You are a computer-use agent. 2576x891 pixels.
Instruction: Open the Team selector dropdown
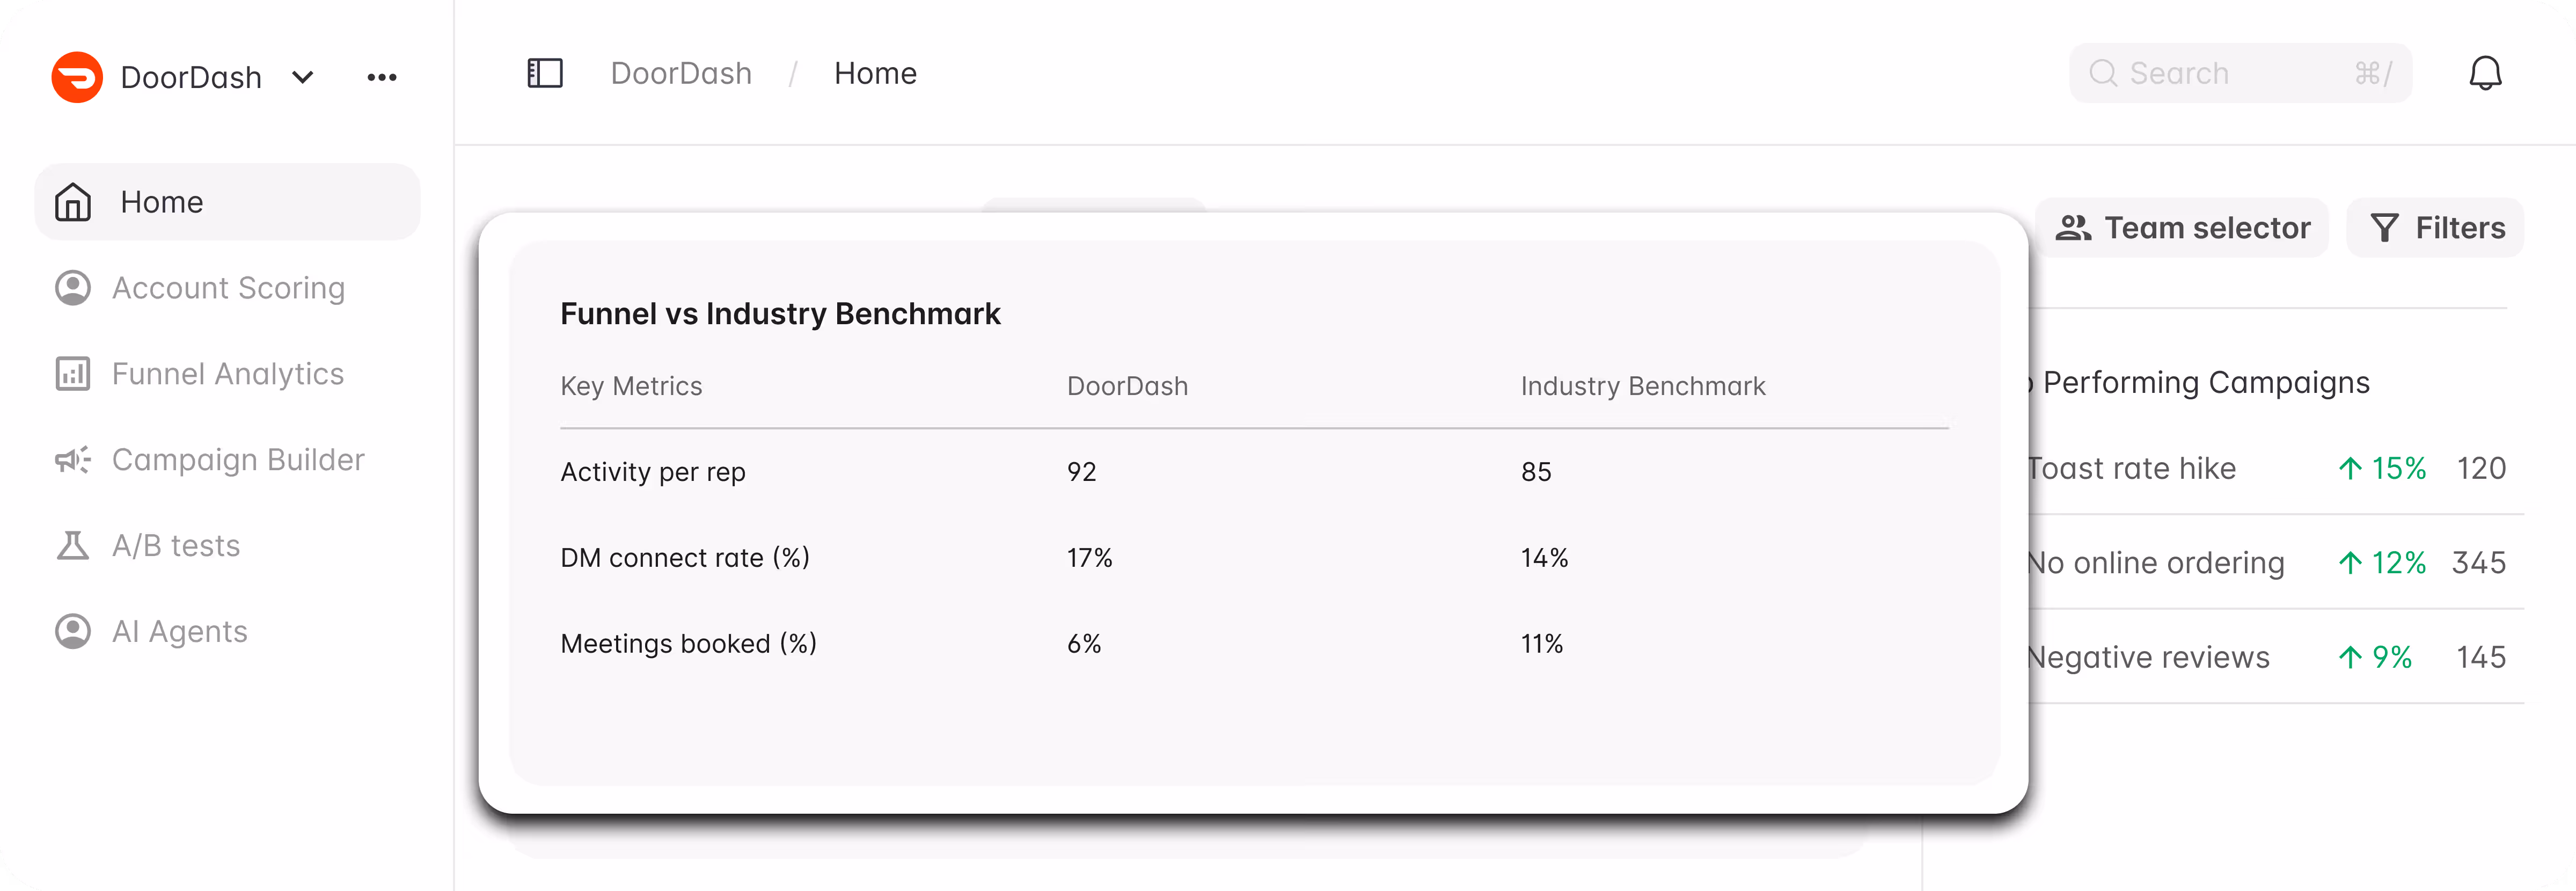(x=2182, y=228)
